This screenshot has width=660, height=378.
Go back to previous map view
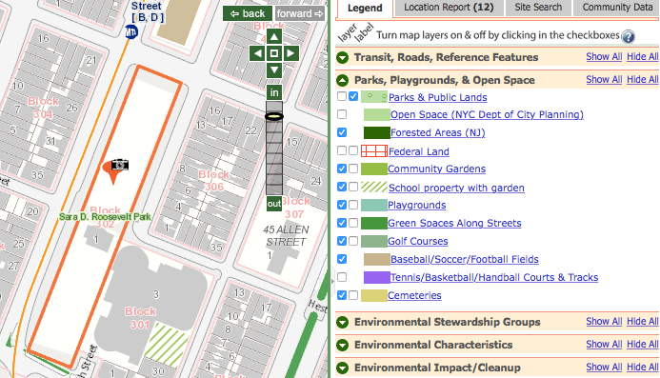[x=248, y=13]
